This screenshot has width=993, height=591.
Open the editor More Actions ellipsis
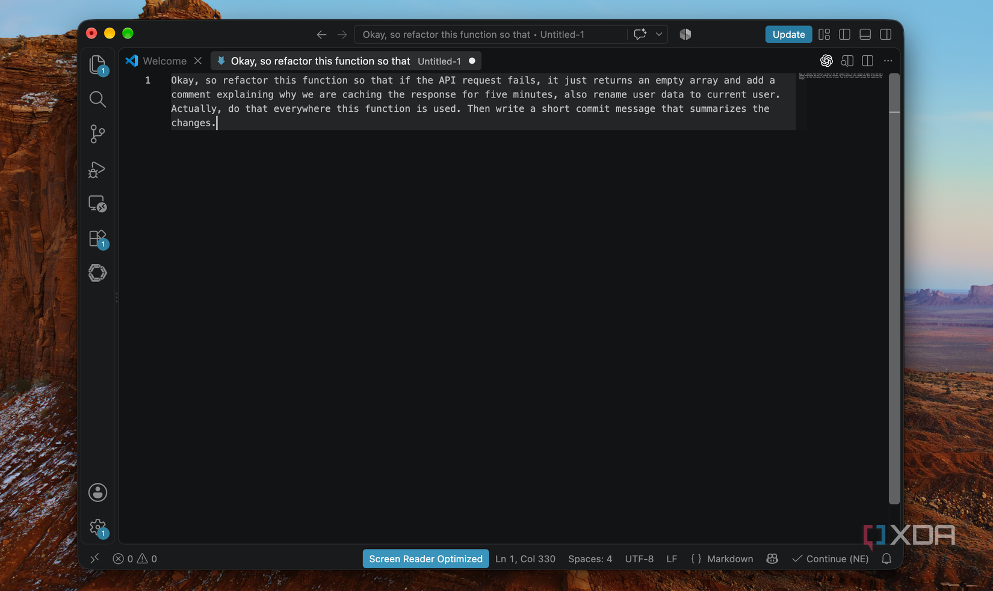(888, 61)
